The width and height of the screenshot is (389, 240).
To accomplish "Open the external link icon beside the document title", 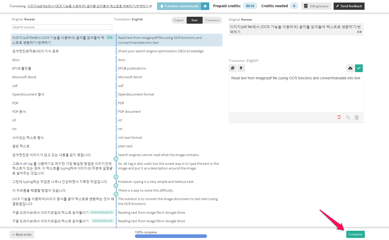I will point(151,6).
